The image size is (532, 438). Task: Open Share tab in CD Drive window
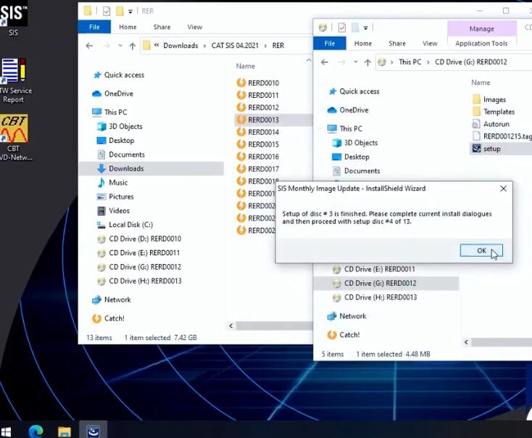[x=397, y=44]
